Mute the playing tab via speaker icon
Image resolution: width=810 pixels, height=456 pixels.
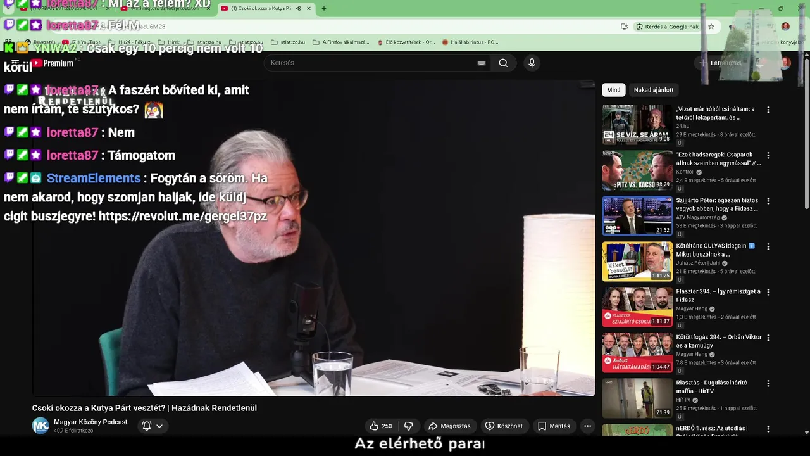299,9
